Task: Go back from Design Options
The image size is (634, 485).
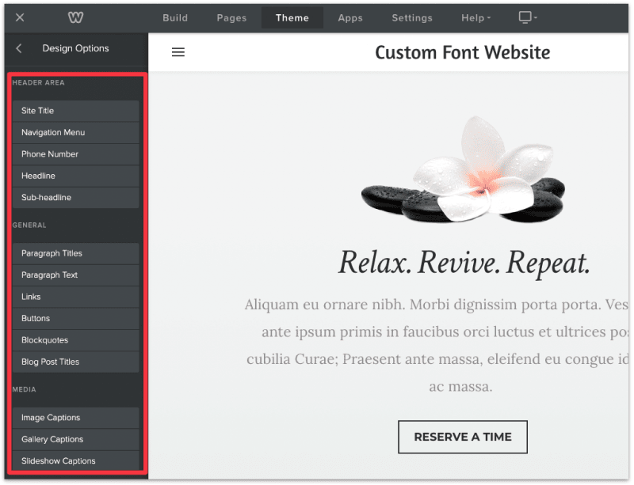Action: pyautogui.click(x=18, y=48)
